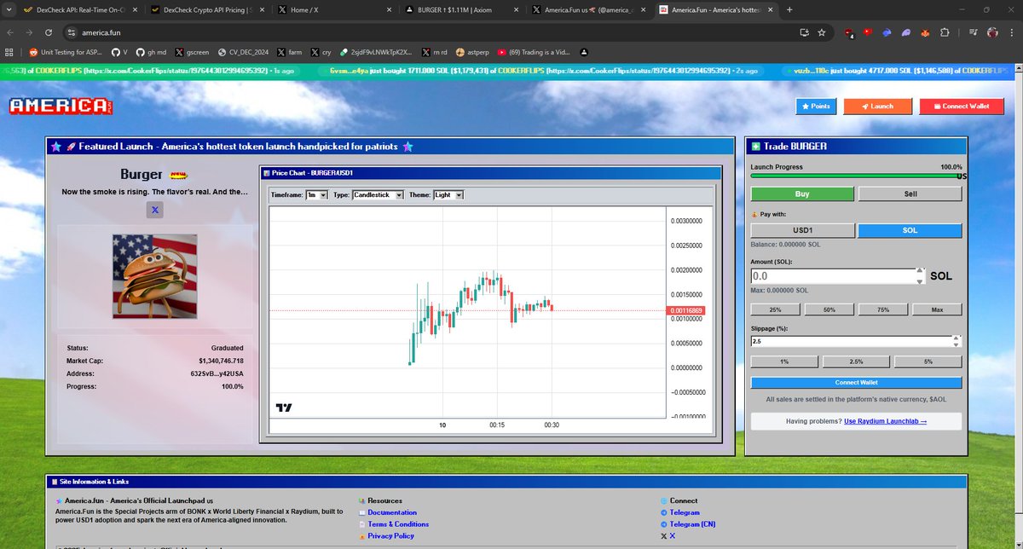Viewport: 1023px width, 549px height.
Task: Open a new browser tab with plus icon
Action: click(789, 9)
